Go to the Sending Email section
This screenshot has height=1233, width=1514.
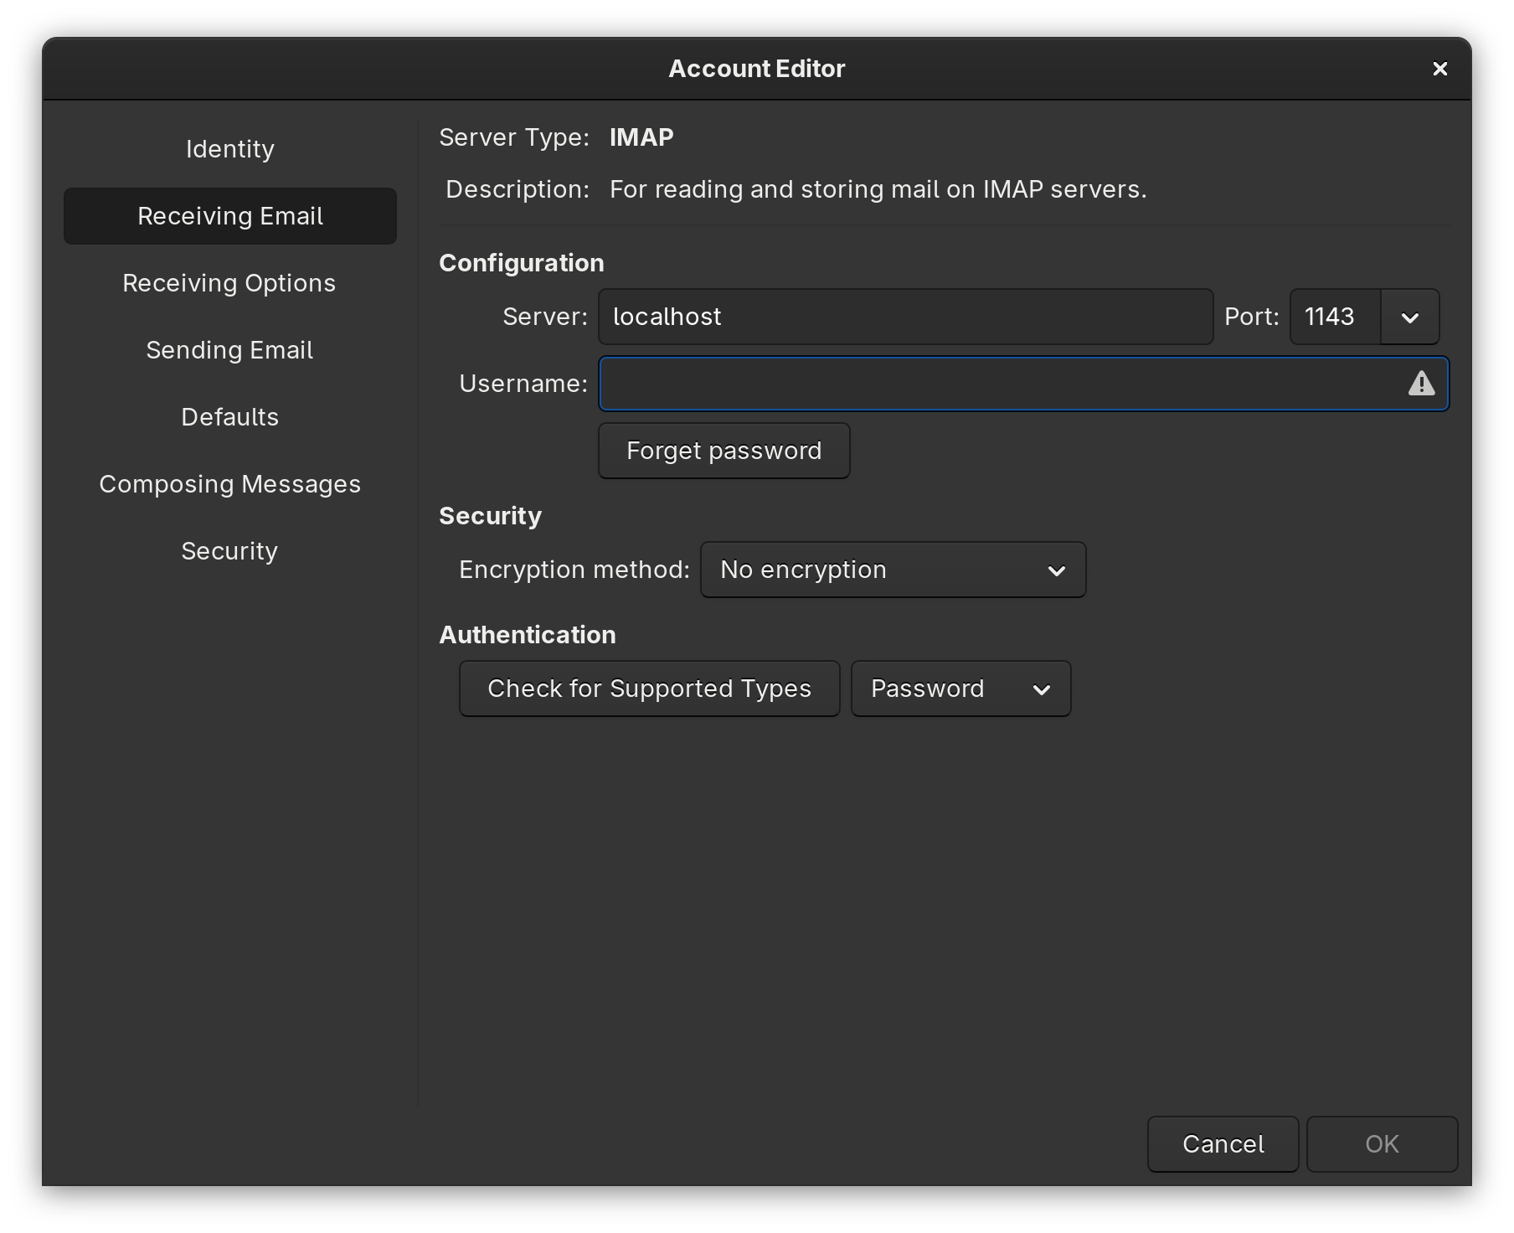point(229,350)
